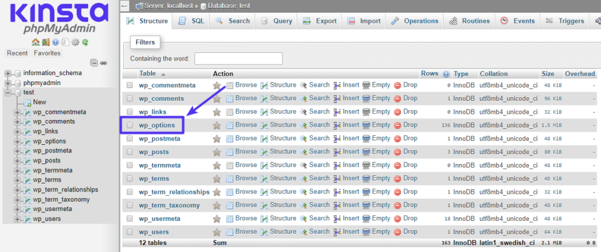
Task: Click the Home icon under the phpMyAdmin logo
Action: [35, 42]
